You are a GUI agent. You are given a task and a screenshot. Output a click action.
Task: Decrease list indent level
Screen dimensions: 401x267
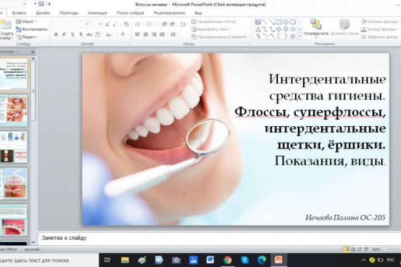click(164, 24)
